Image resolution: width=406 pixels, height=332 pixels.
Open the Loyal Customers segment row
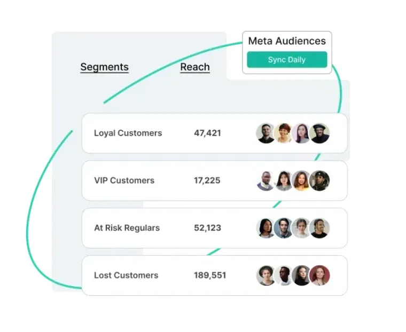pos(214,133)
